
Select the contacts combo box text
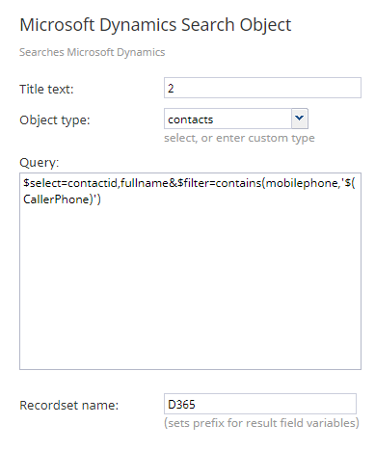click(x=228, y=119)
